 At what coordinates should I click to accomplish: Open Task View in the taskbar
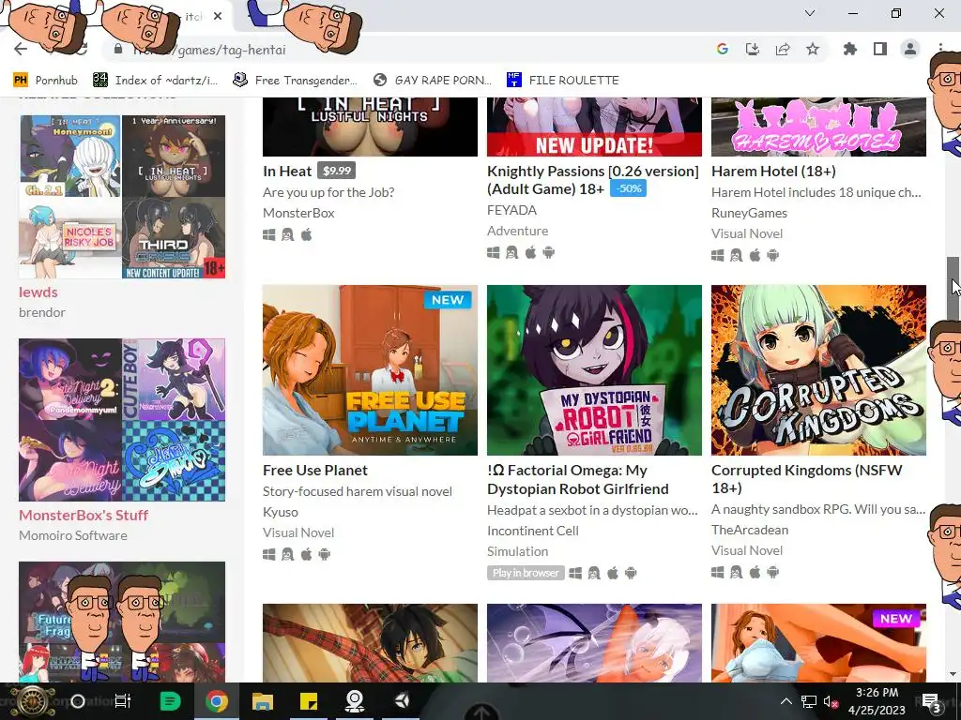(123, 701)
